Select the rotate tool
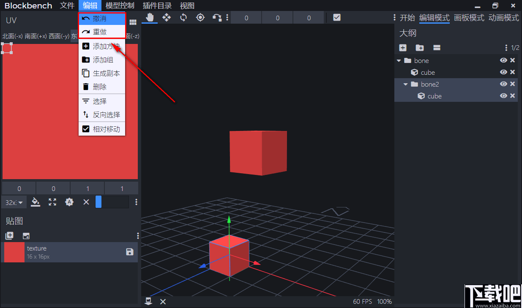This screenshot has height=308, width=522. pos(183,17)
